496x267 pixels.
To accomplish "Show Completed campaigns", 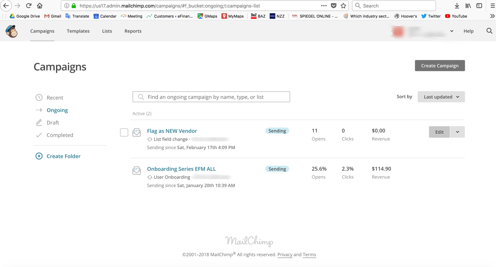I will click(x=60, y=135).
